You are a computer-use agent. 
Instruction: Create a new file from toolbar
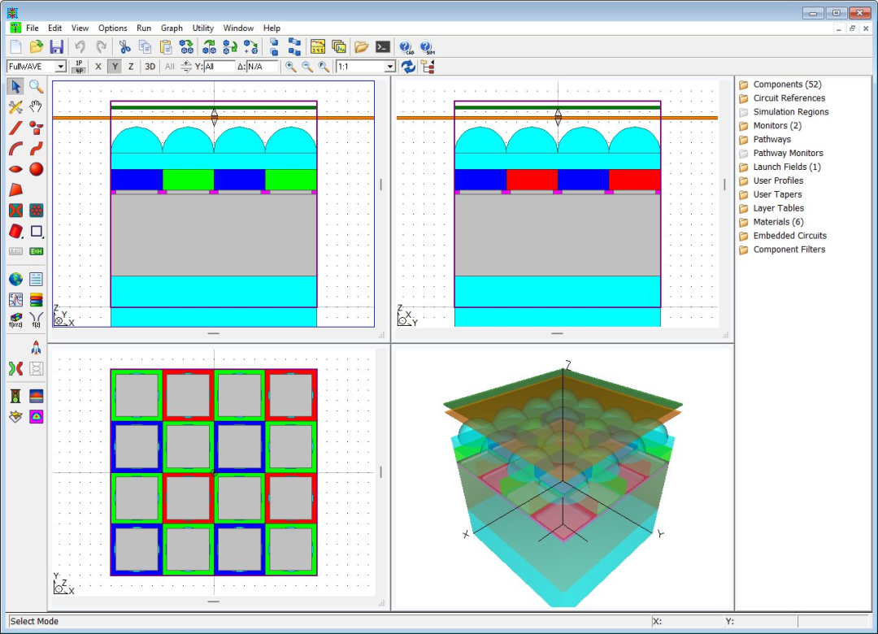[x=15, y=47]
